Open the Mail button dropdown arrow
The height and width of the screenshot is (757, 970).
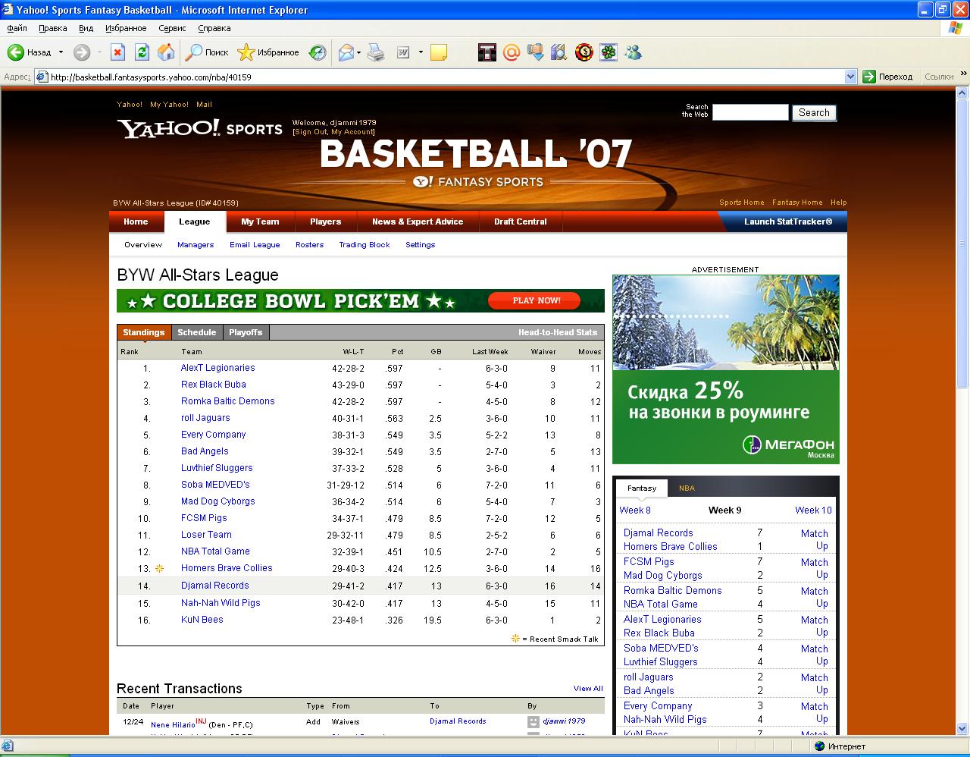(359, 52)
